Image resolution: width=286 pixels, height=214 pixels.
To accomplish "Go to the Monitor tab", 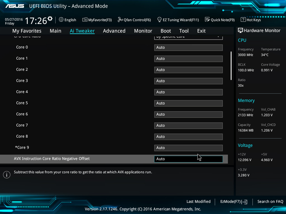I will click(143, 31).
